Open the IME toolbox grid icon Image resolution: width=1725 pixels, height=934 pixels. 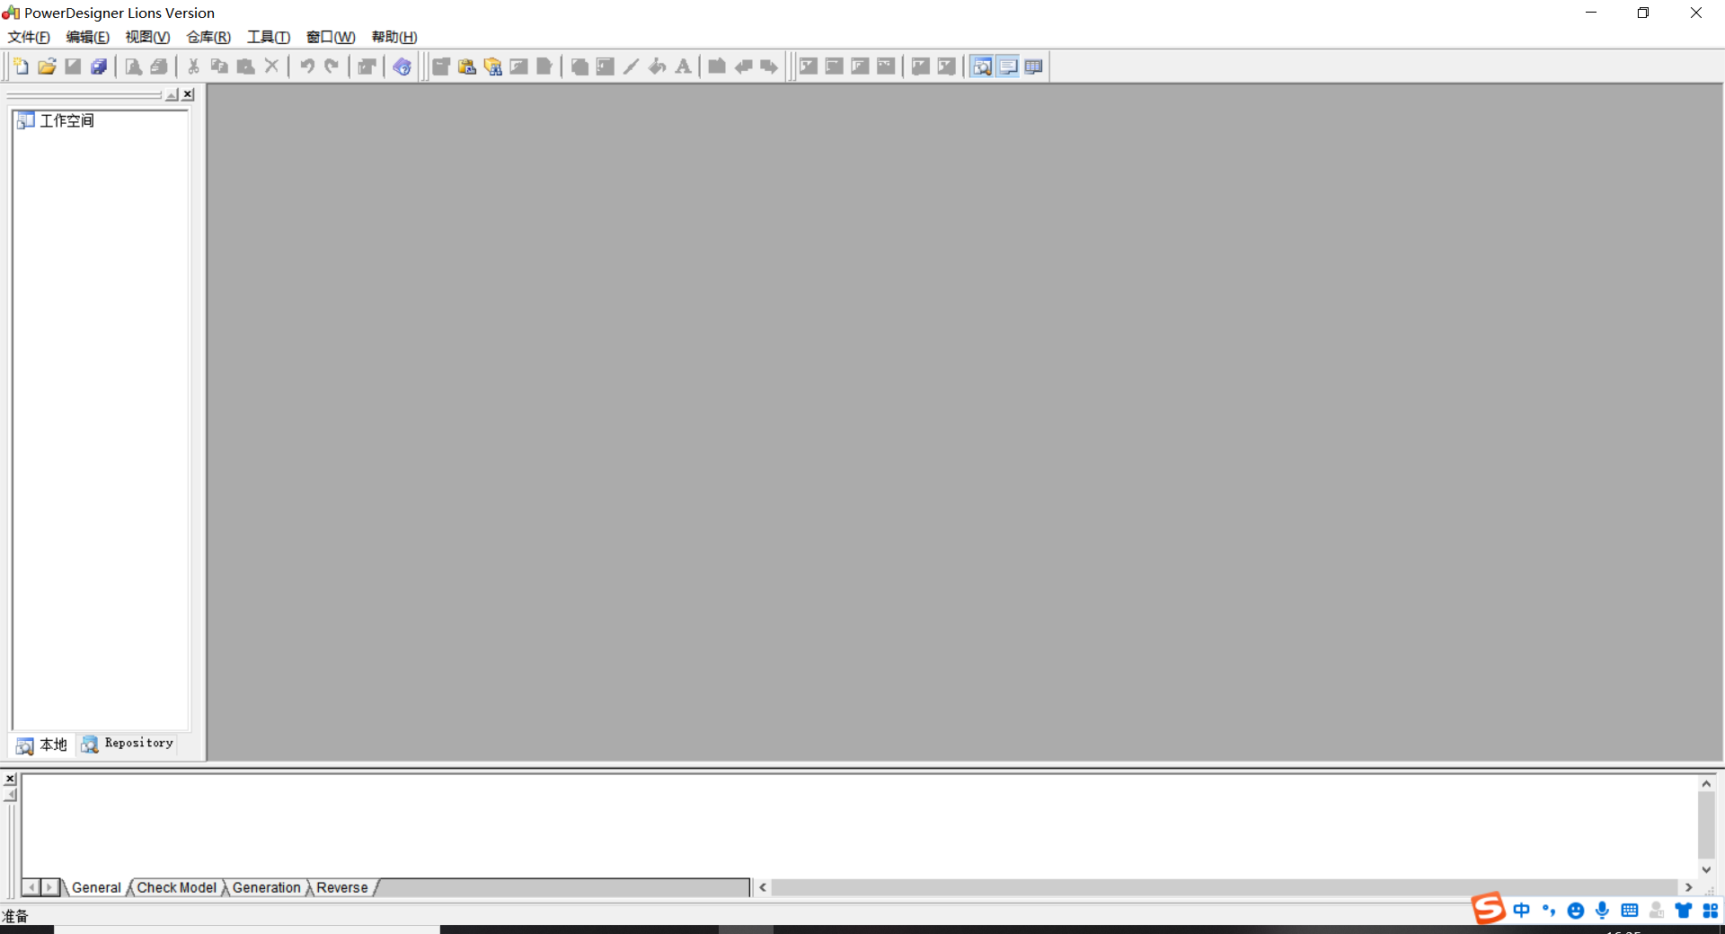tap(1710, 911)
